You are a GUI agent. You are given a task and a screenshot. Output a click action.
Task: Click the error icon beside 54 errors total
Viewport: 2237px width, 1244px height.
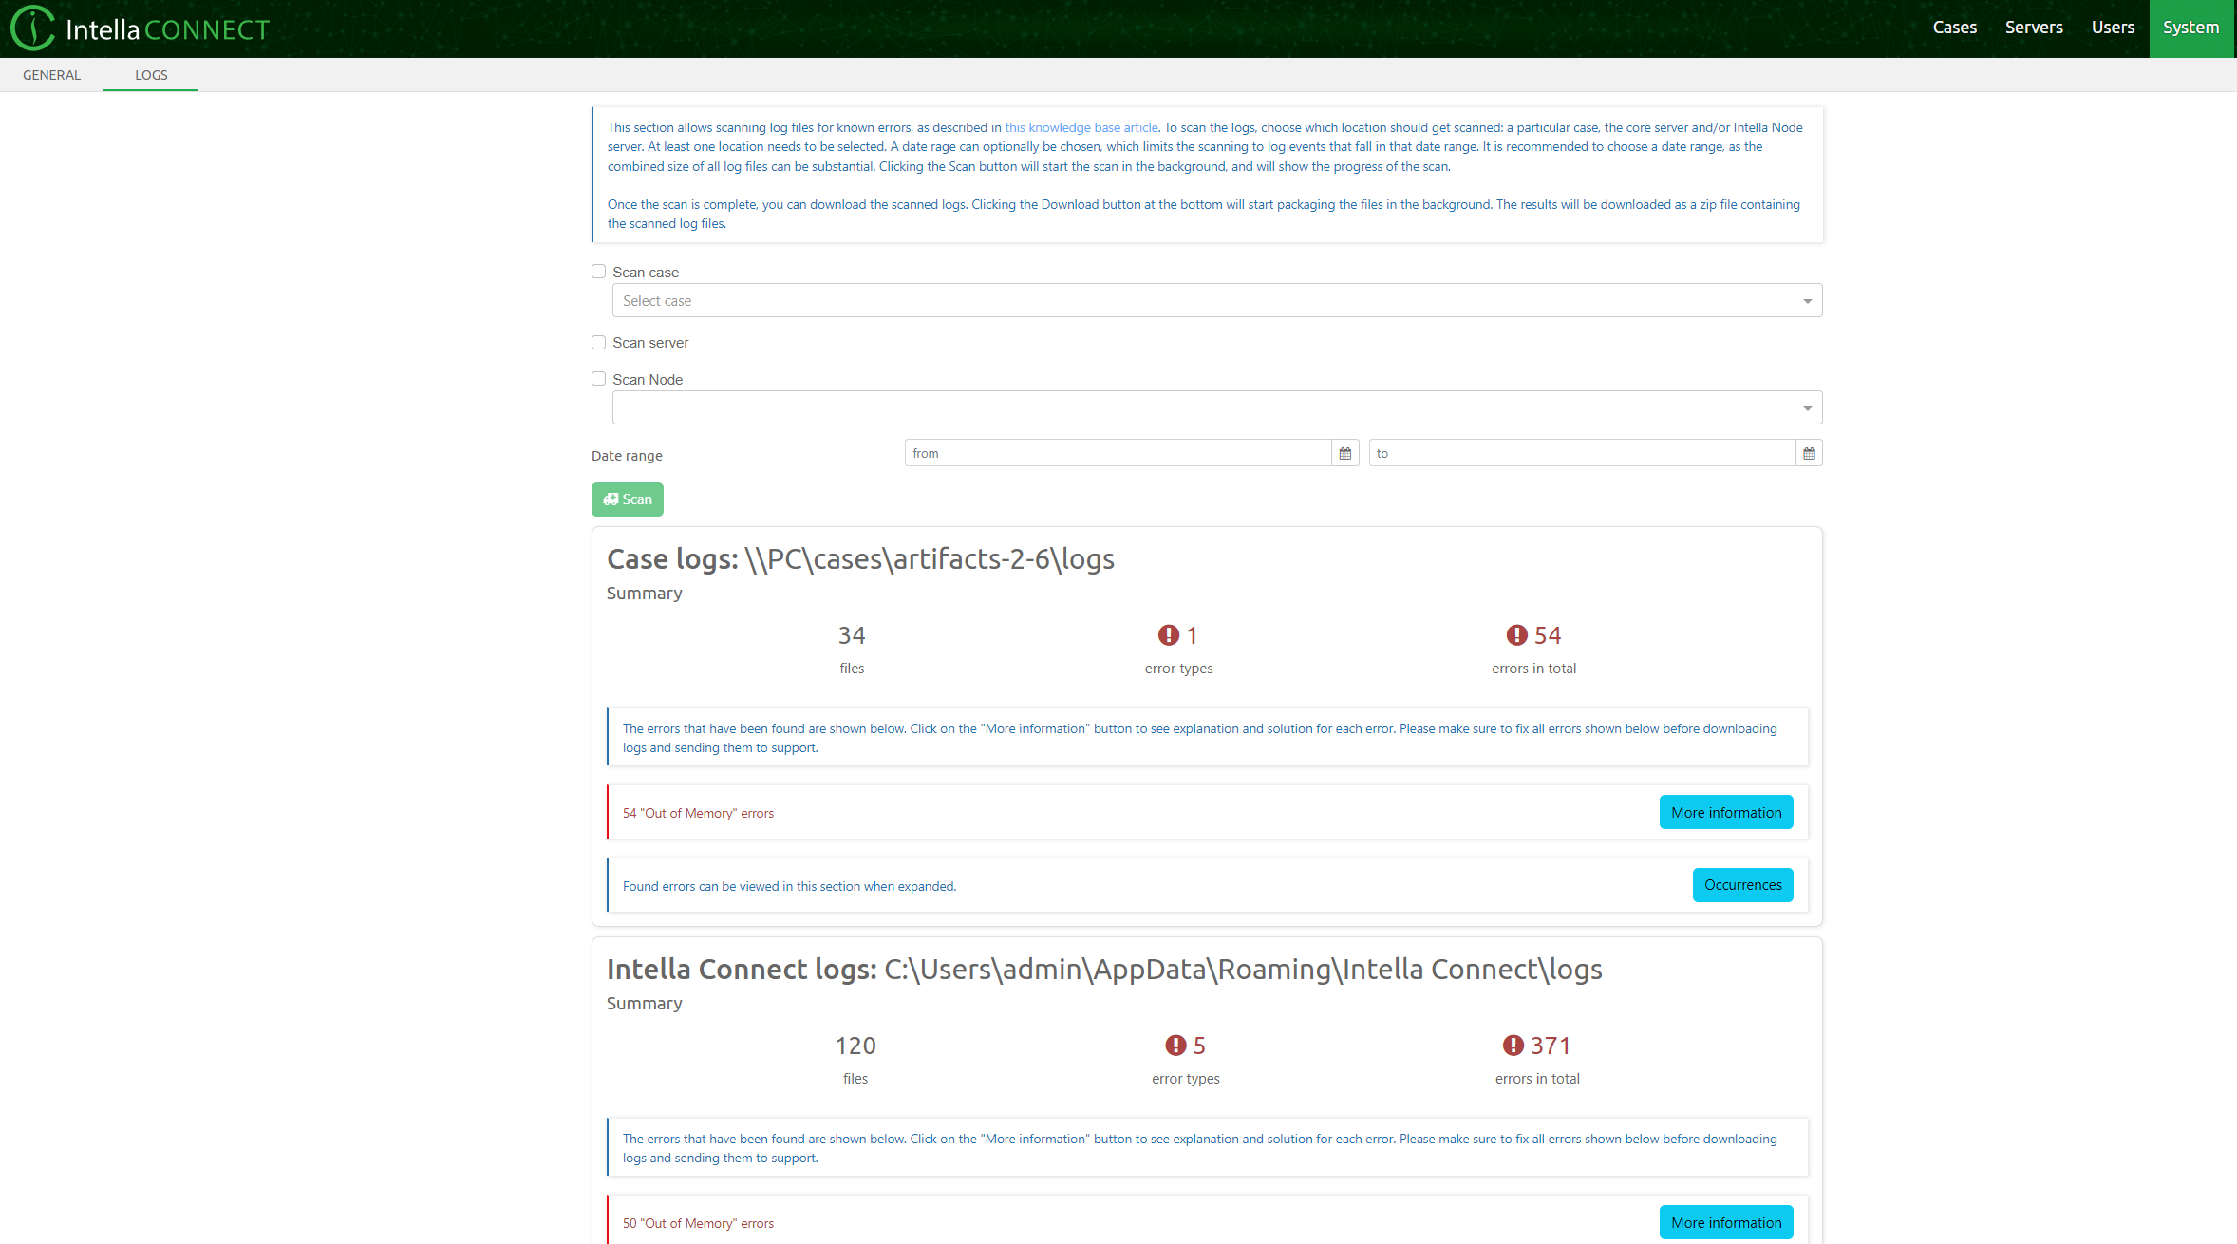(x=1516, y=635)
